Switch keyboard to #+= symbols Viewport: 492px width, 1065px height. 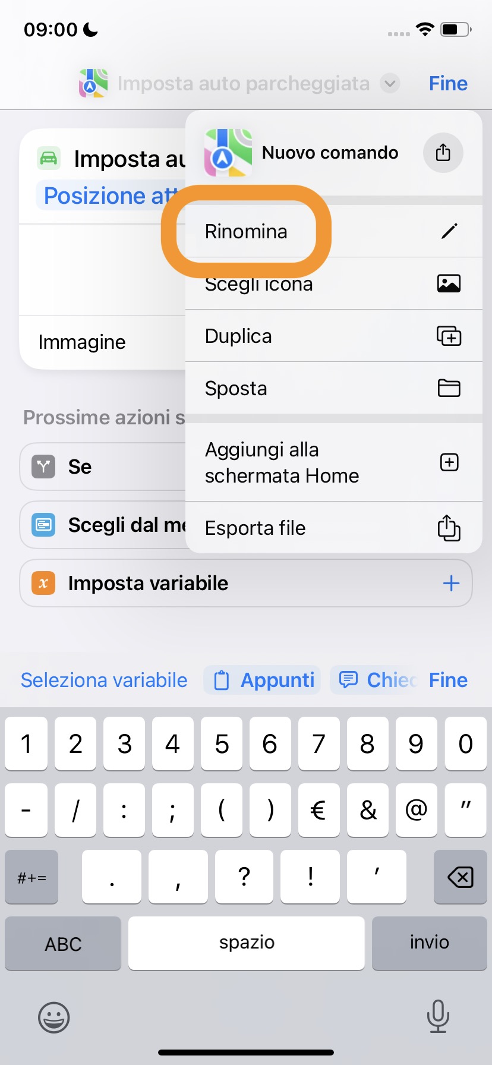click(32, 877)
